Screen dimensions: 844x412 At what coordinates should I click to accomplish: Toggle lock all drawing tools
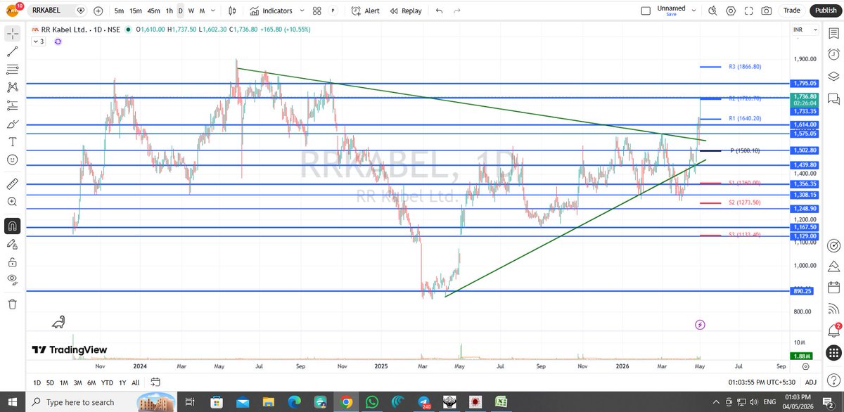point(12,262)
